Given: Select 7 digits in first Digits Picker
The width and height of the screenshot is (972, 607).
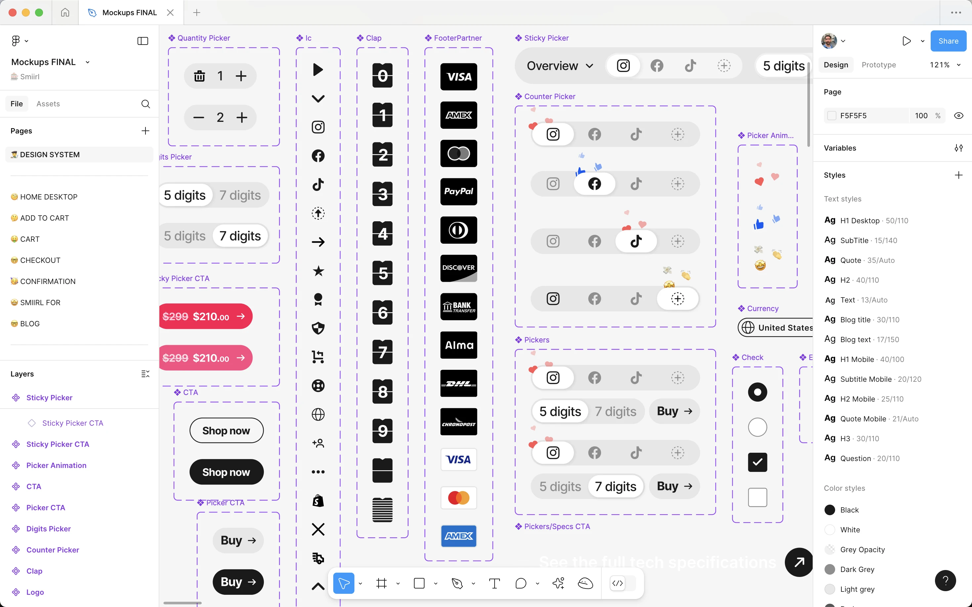Looking at the screenshot, I should tap(240, 195).
